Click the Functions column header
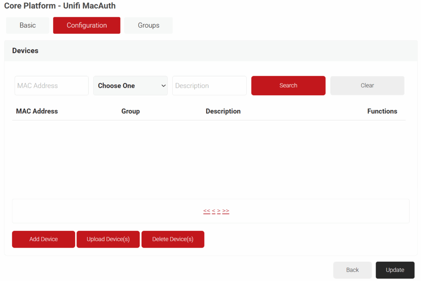The height and width of the screenshot is (281, 421). (x=382, y=111)
